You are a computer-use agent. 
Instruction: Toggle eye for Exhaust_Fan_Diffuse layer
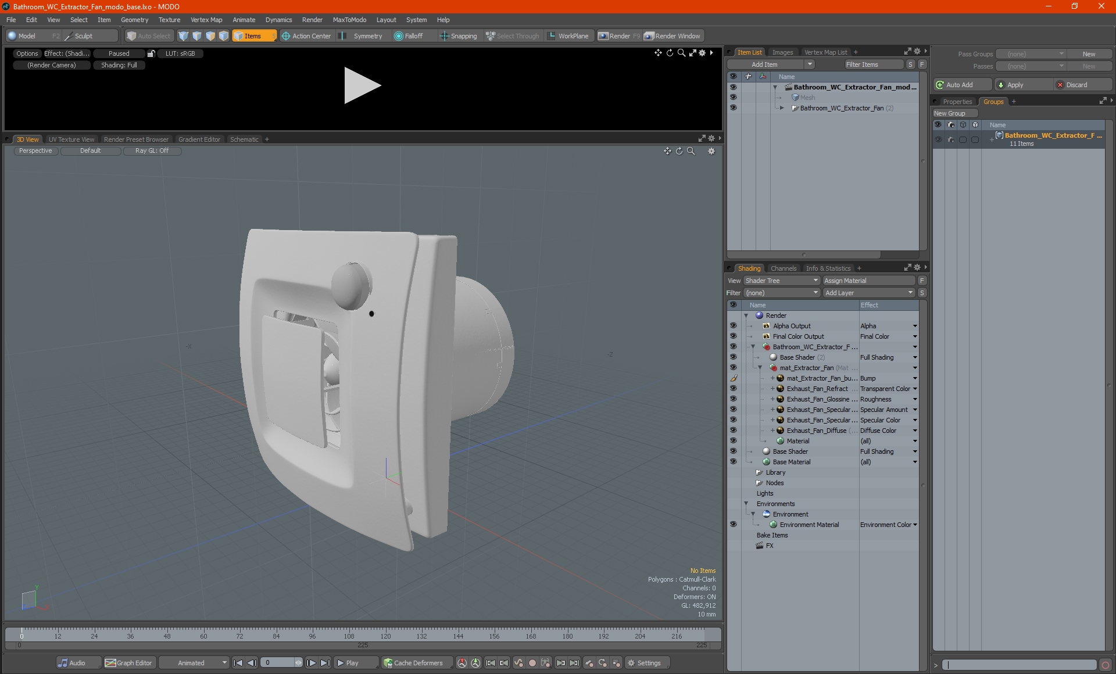coord(733,431)
